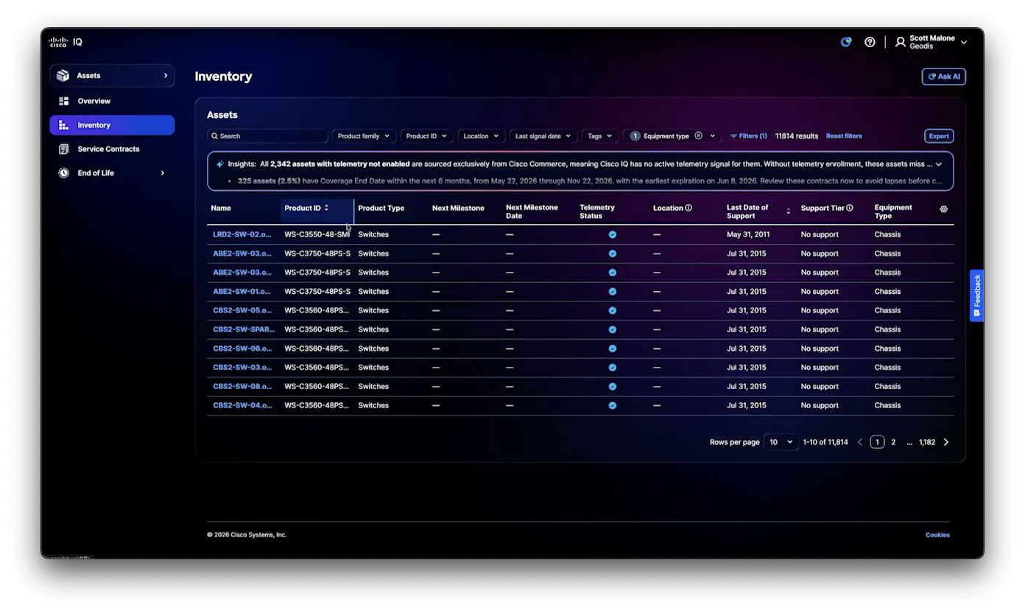Export the asset inventory
The width and height of the screenshot is (1025, 613).
tap(939, 136)
